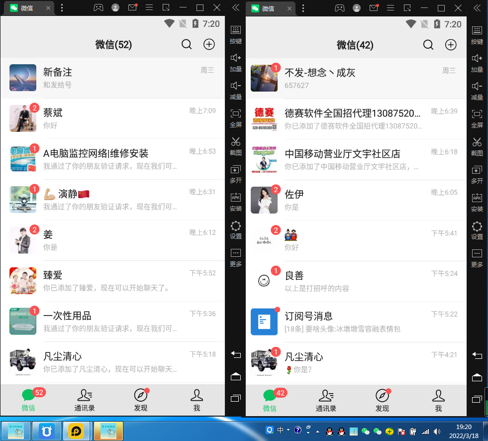Screen dimensions: 488x441
Task: Open chat with 良善
Action: point(356,282)
